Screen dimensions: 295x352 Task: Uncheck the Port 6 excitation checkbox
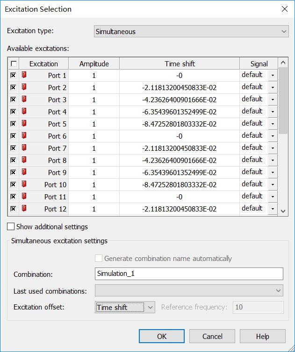click(x=13, y=136)
